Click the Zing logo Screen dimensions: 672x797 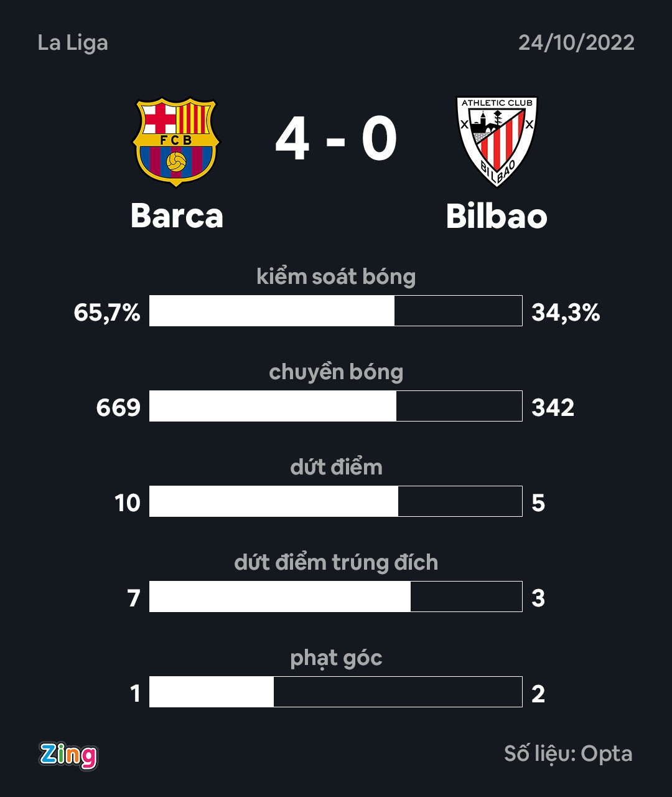[68, 755]
